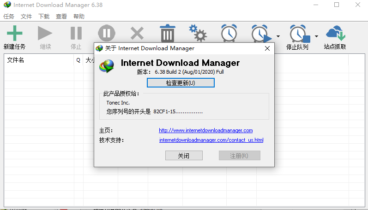Click the 此产品授权给 group label
Viewport: 368px width, 210px height.
coord(121,94)
